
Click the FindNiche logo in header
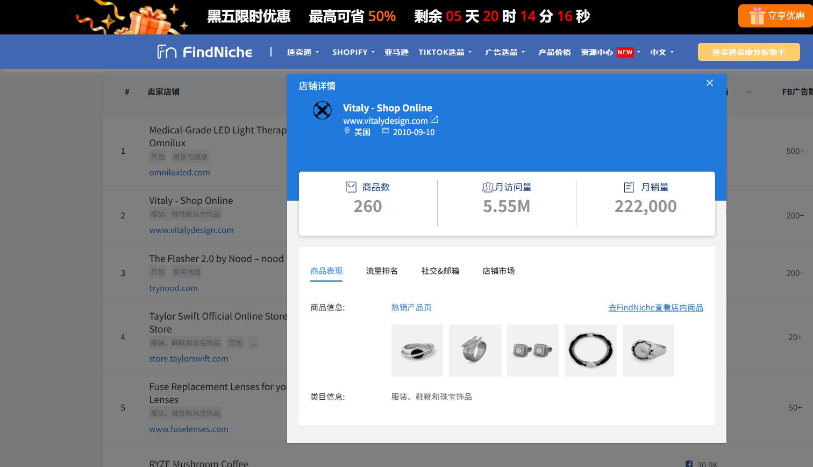204,52
